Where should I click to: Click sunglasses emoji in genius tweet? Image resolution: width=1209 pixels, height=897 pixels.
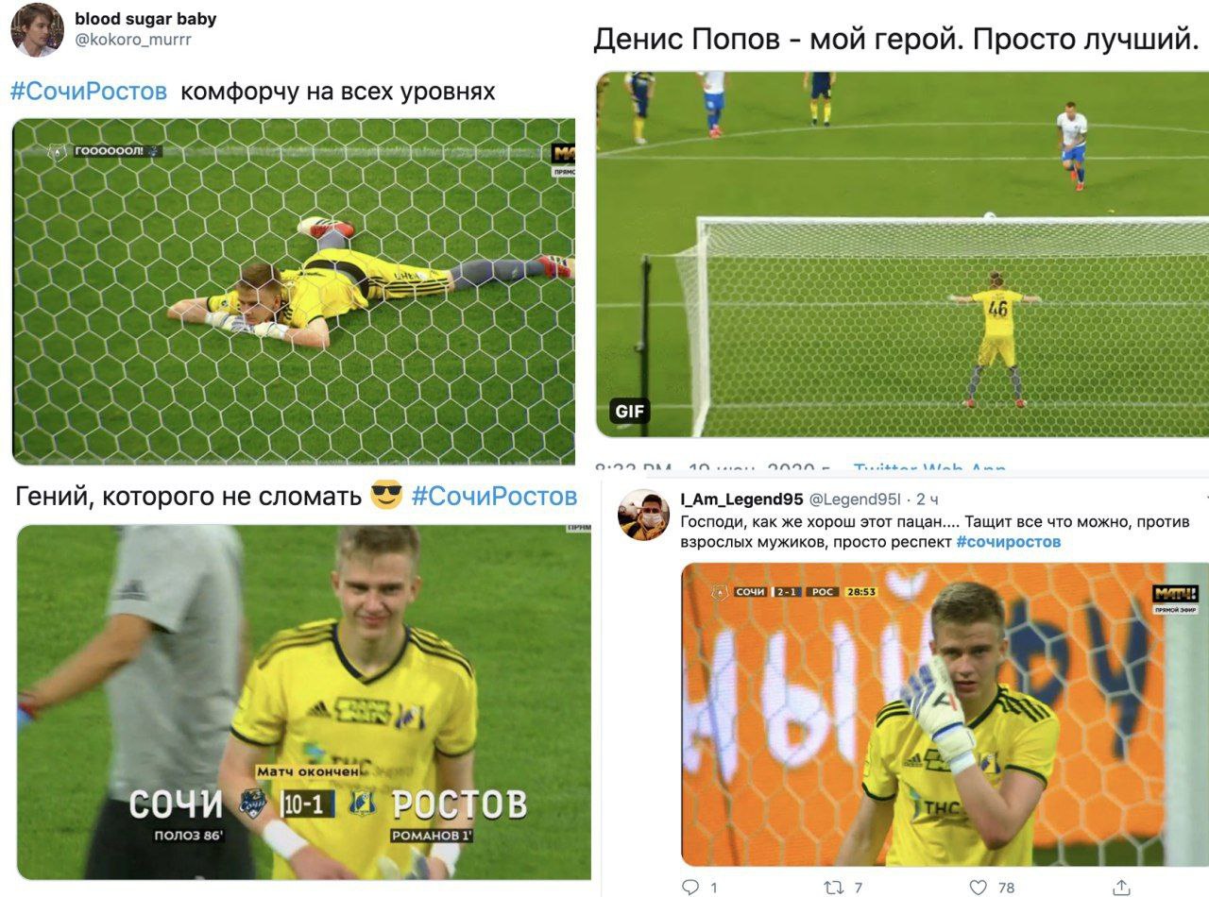click(x=386, y=494)
